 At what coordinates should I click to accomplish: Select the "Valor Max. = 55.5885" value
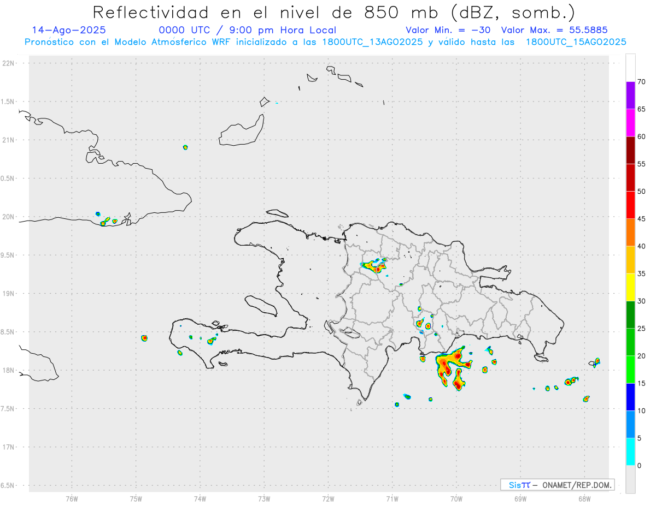pos(554,30)
